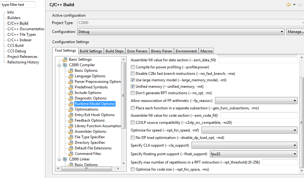304x178 pixels.
Task: Click the compiler Basic Options icon
Action: click(x=71, y=71)
